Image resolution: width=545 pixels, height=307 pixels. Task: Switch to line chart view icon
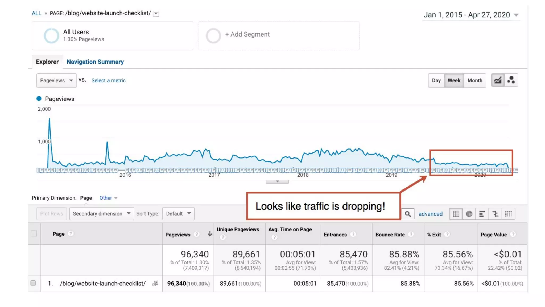tap(498, 80)
